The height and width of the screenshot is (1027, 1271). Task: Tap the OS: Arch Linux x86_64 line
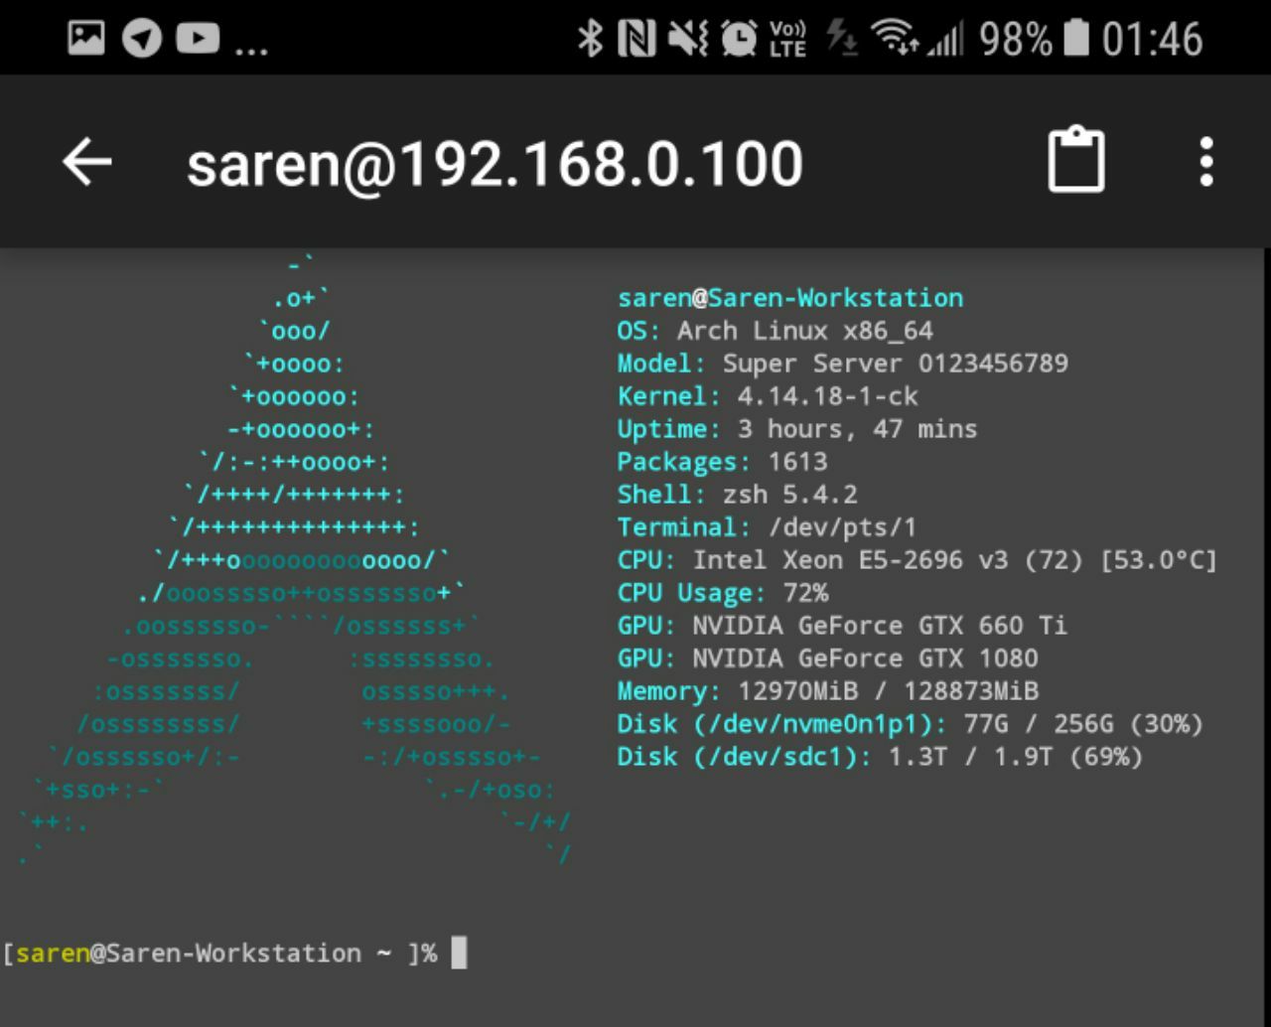click(776, 331)
